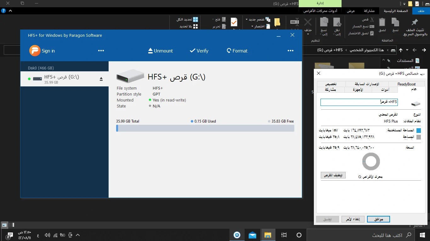430x241 pixels.
Task: Click Format in the Paragon toolbar
Action: pyautogui.click(x=237, y=51)
